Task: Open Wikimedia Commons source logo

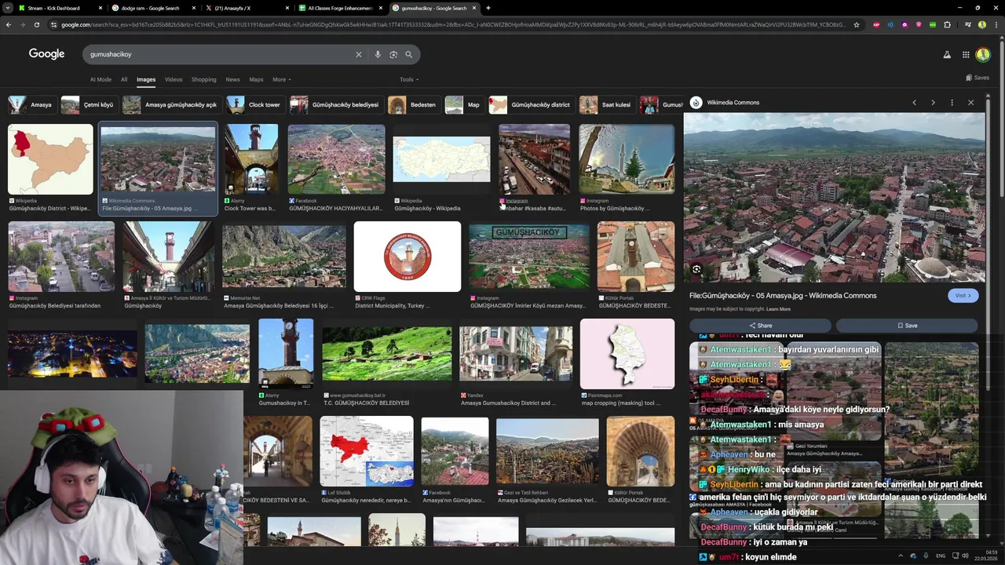Action: click(x=696, y=103)
